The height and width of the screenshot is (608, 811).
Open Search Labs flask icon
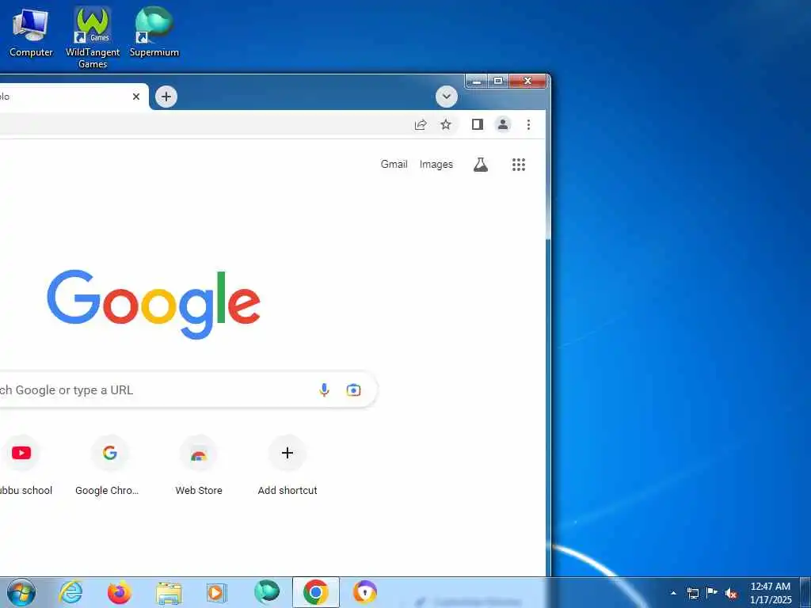click(x=481, y=165)
